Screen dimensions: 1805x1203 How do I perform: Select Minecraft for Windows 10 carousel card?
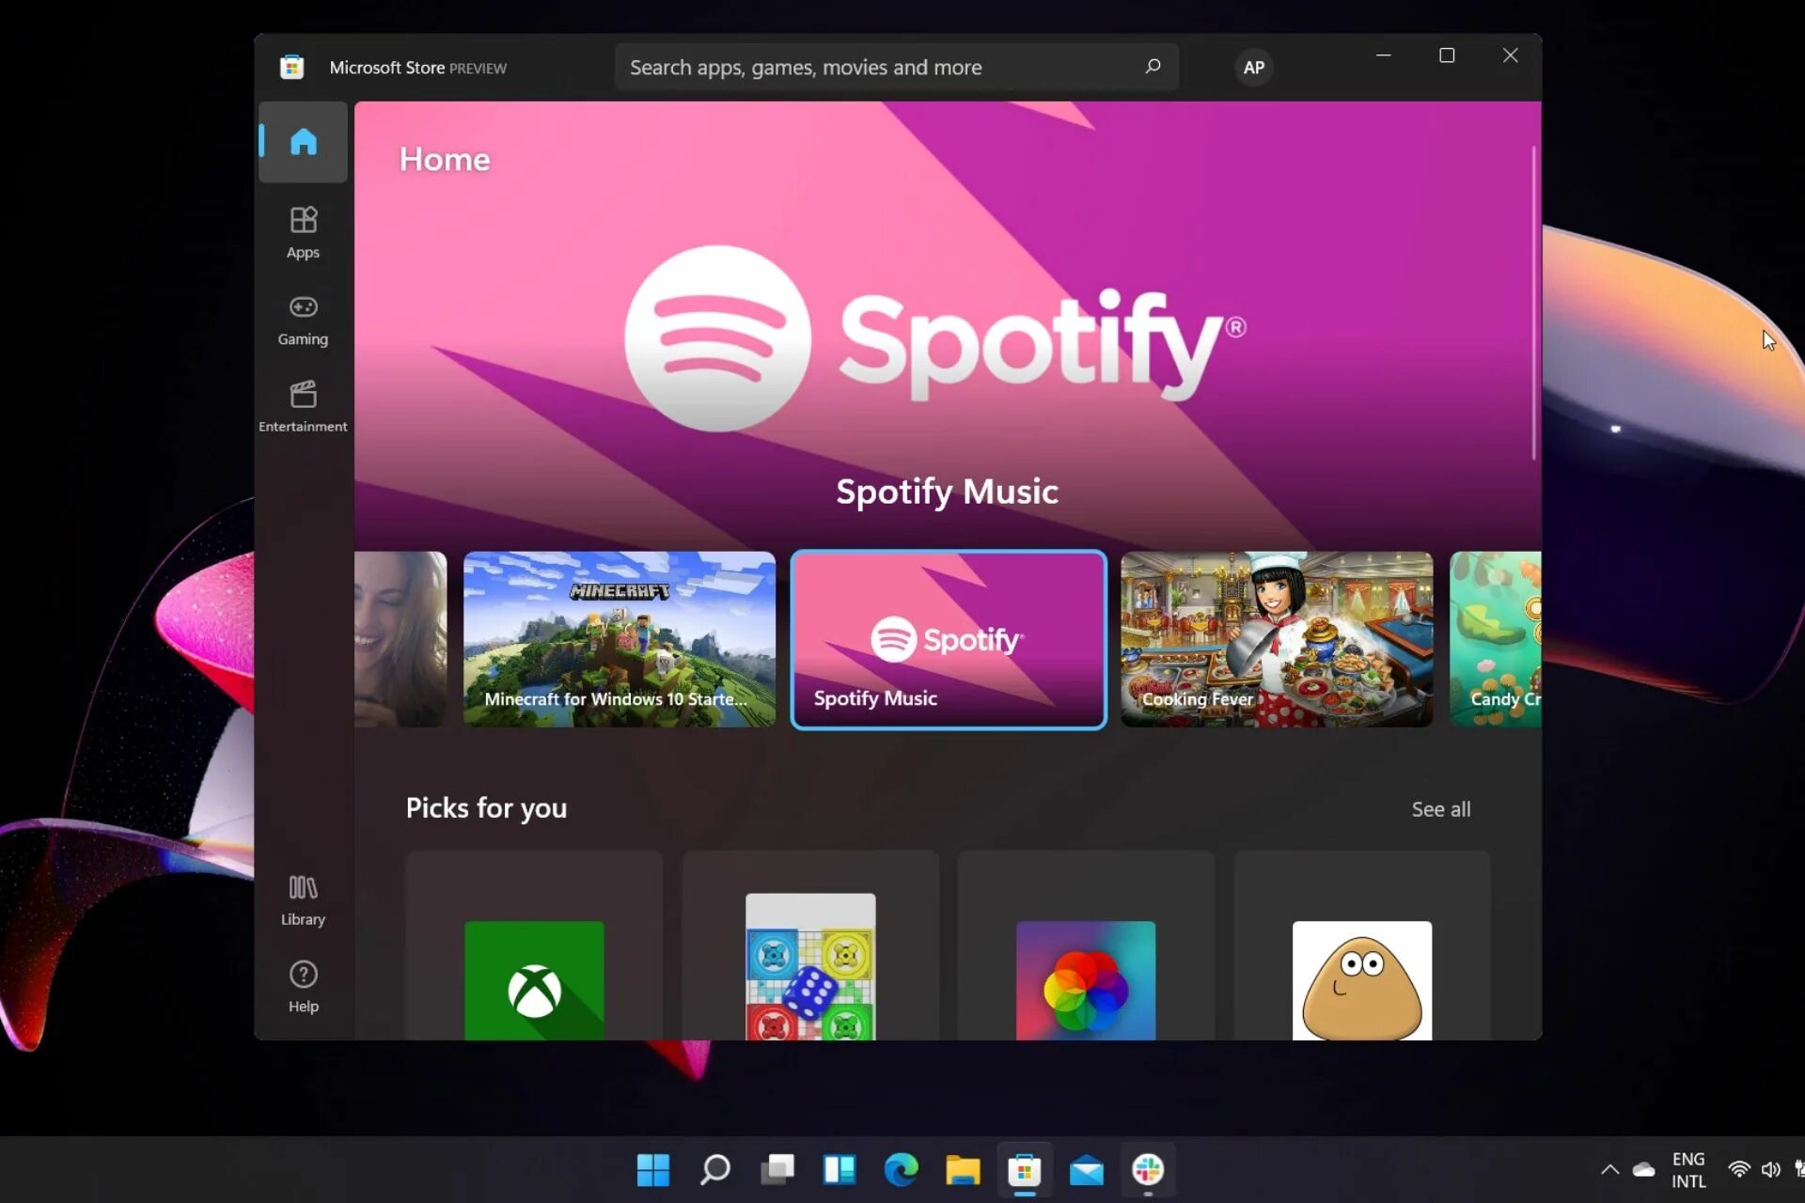(619, 639)
